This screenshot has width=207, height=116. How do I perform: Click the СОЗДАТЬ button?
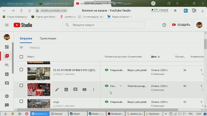(181, 25)
